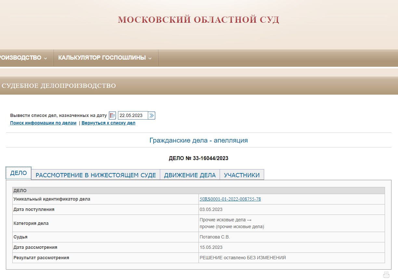The height and width of the screenshot is (279, 398).
Task: Open the Поиск информации по делам link
Action: click(43, 123)
